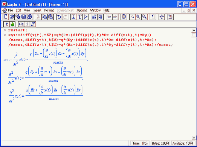This screenshot has height=147, width=197.
Task: Undo last action with Undo arrow
Action: (x=59, y=17)
